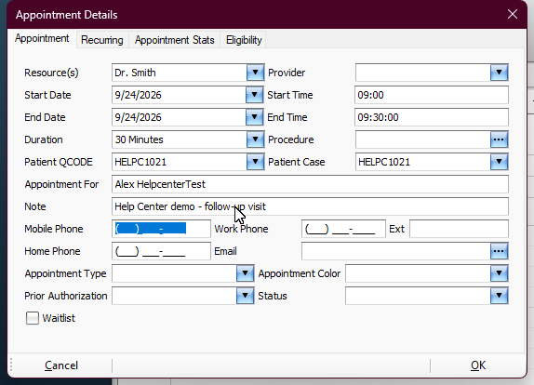Open the Procedure lookup ellipsis button
The height and width of the screenshot is (385, 534).
point(499,139)
